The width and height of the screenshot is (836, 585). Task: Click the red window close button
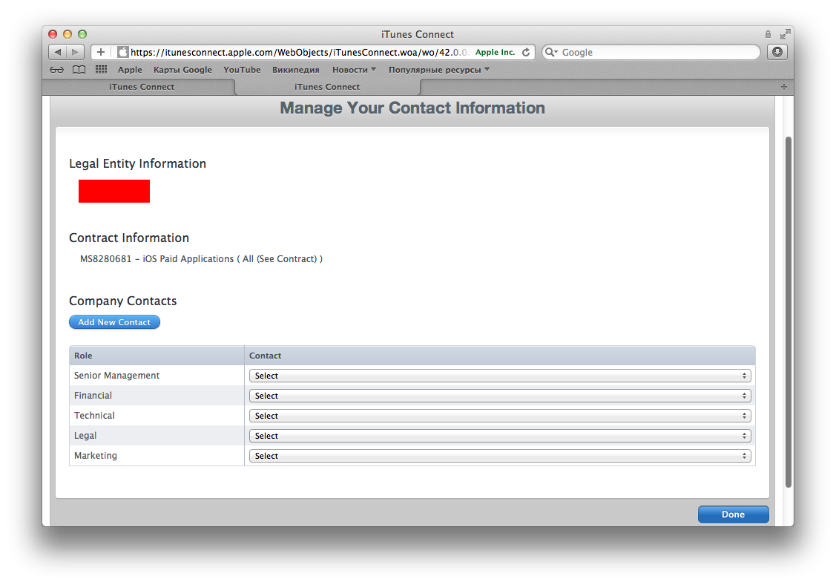click(x=53, y=34)
